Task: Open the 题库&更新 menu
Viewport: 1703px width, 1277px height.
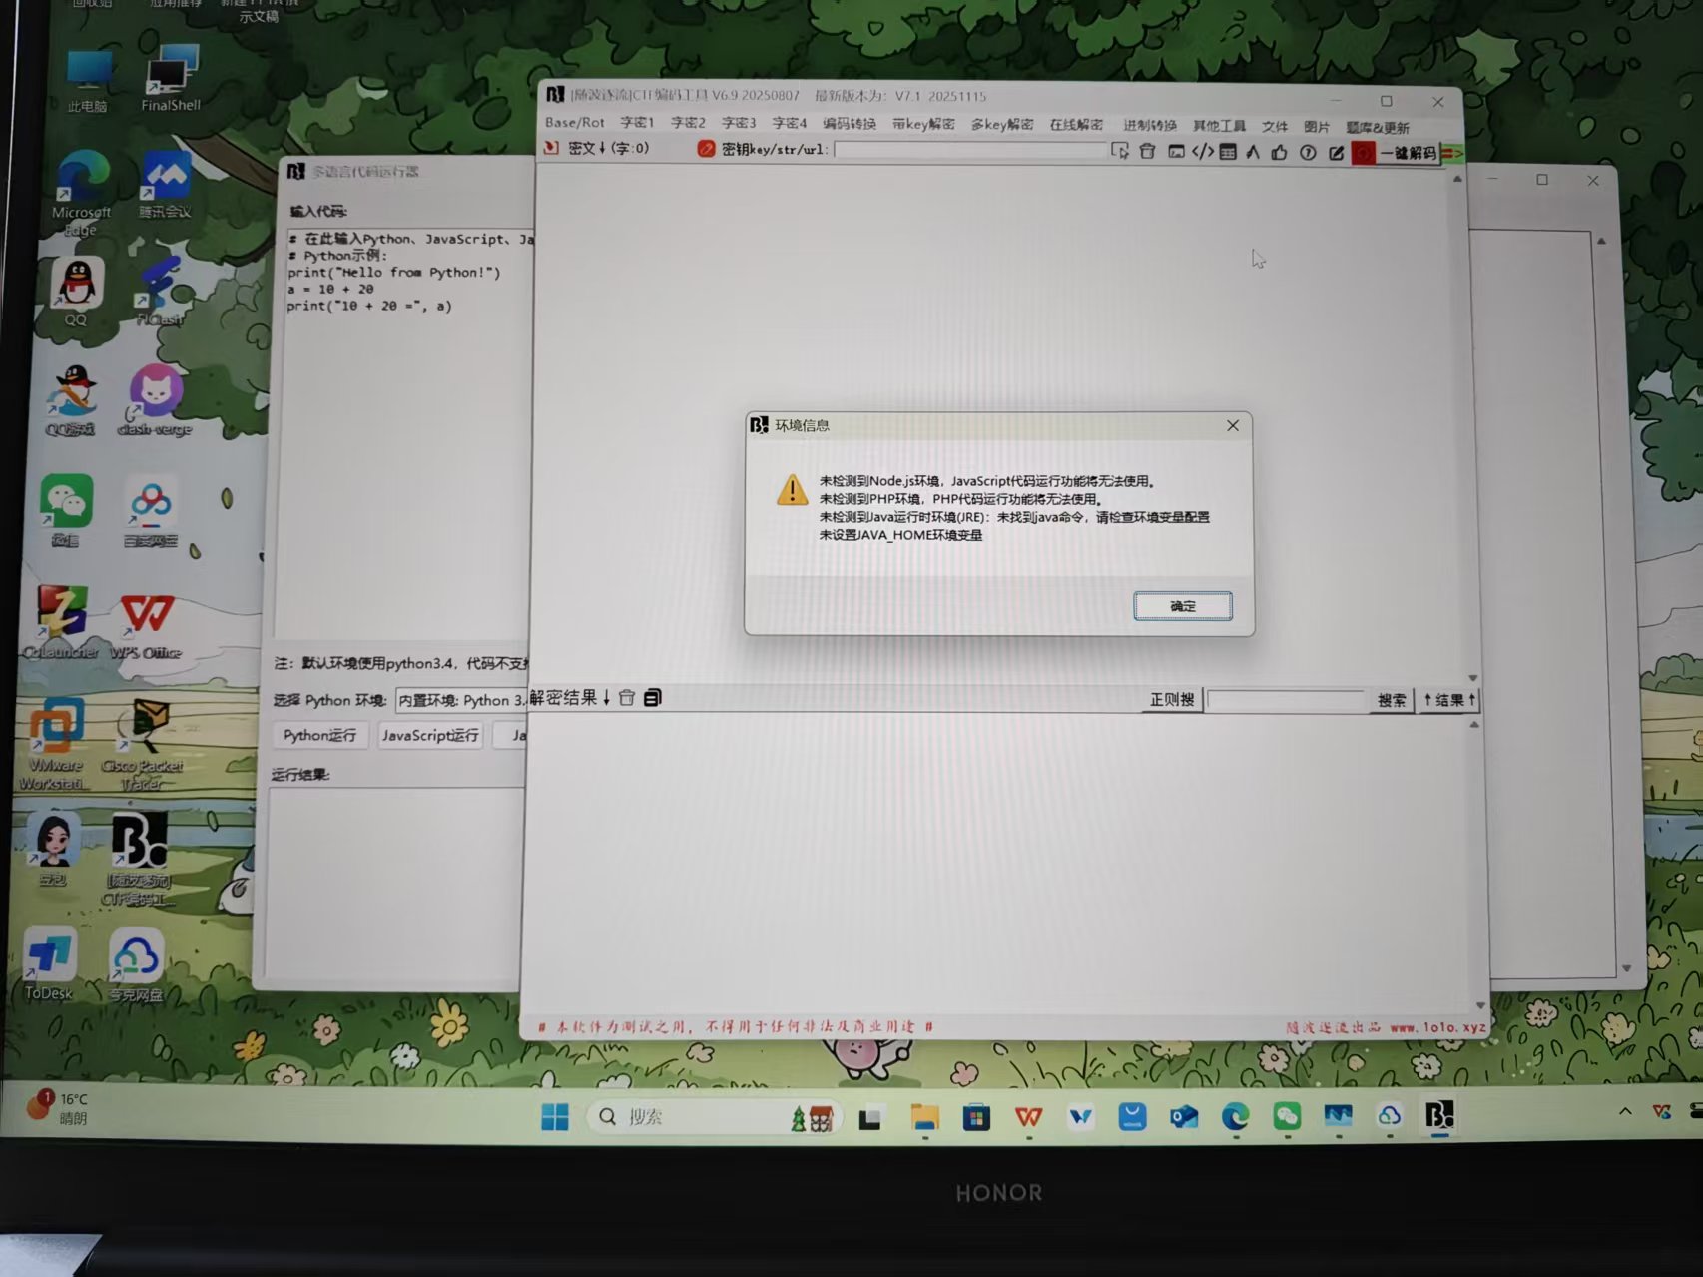Action: point(1378,128)
